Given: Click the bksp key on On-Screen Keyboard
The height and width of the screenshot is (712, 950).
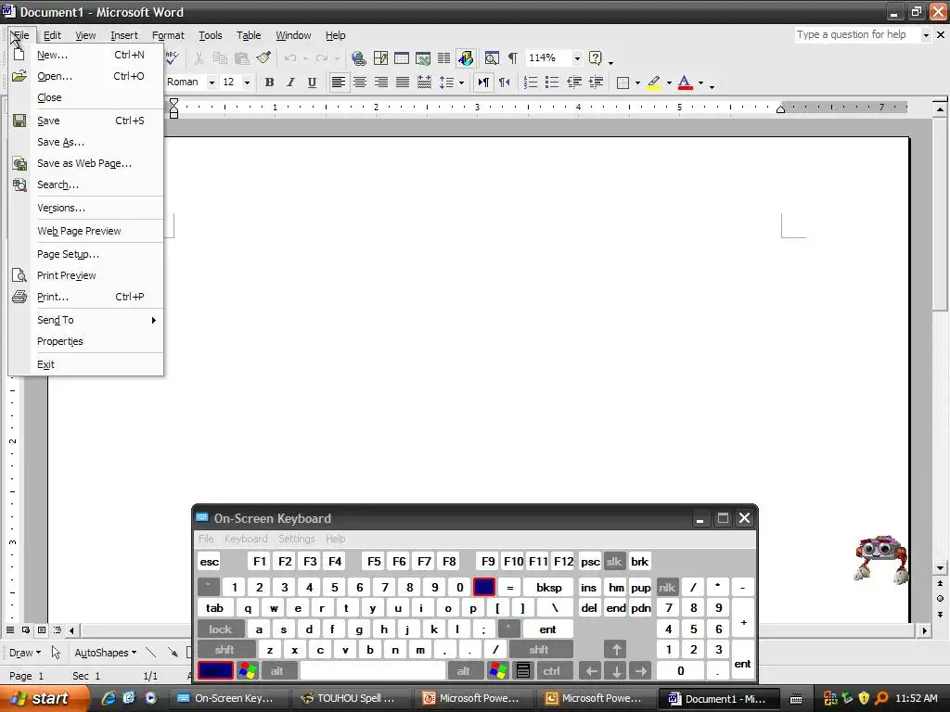Looking at the screenshot, I should 548,587.
